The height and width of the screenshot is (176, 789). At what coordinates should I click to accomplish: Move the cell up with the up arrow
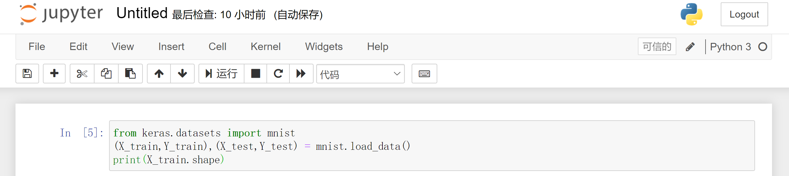[x=159, y=74]
